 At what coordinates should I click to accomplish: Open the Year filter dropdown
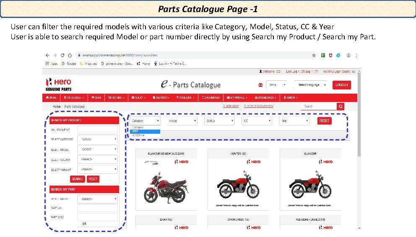[x=294, y=121]
